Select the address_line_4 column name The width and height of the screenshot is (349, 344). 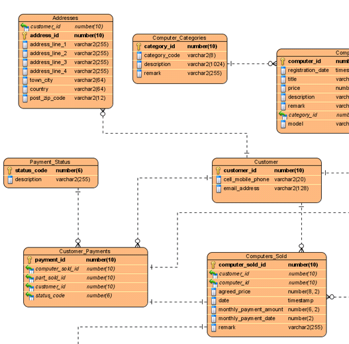click(x=48, y=71)
